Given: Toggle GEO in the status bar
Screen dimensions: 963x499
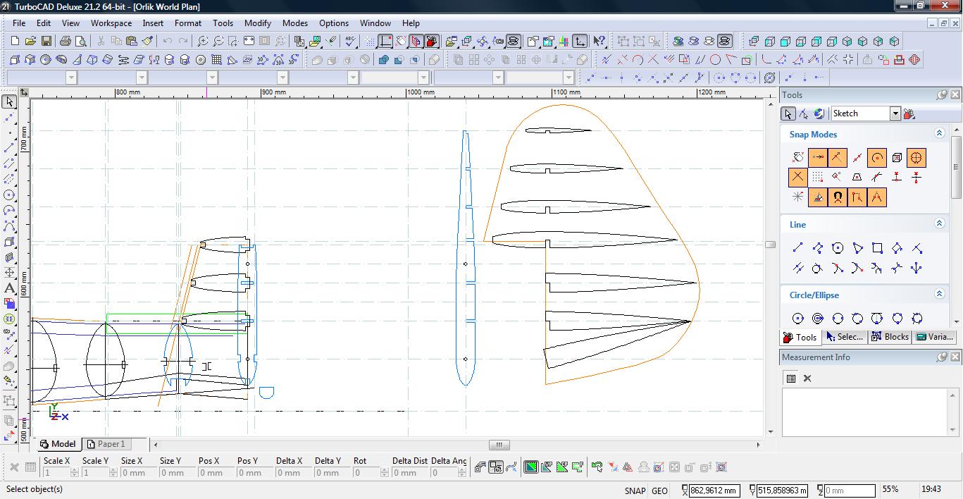Looking at the screenshot, I should [660, 491].
